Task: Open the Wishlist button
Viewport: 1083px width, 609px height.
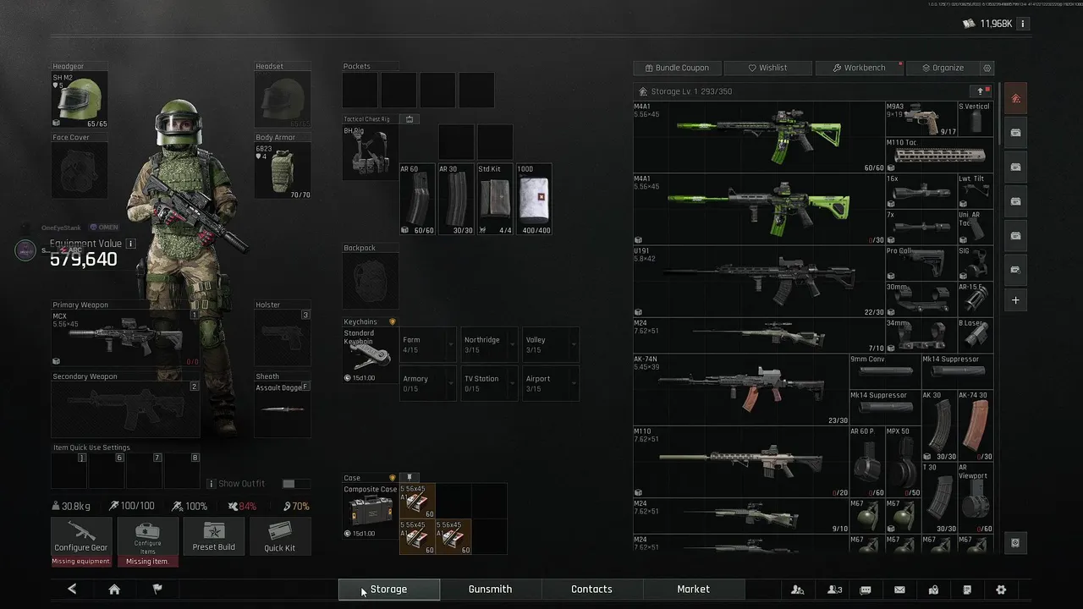Action: coord(767,68)
